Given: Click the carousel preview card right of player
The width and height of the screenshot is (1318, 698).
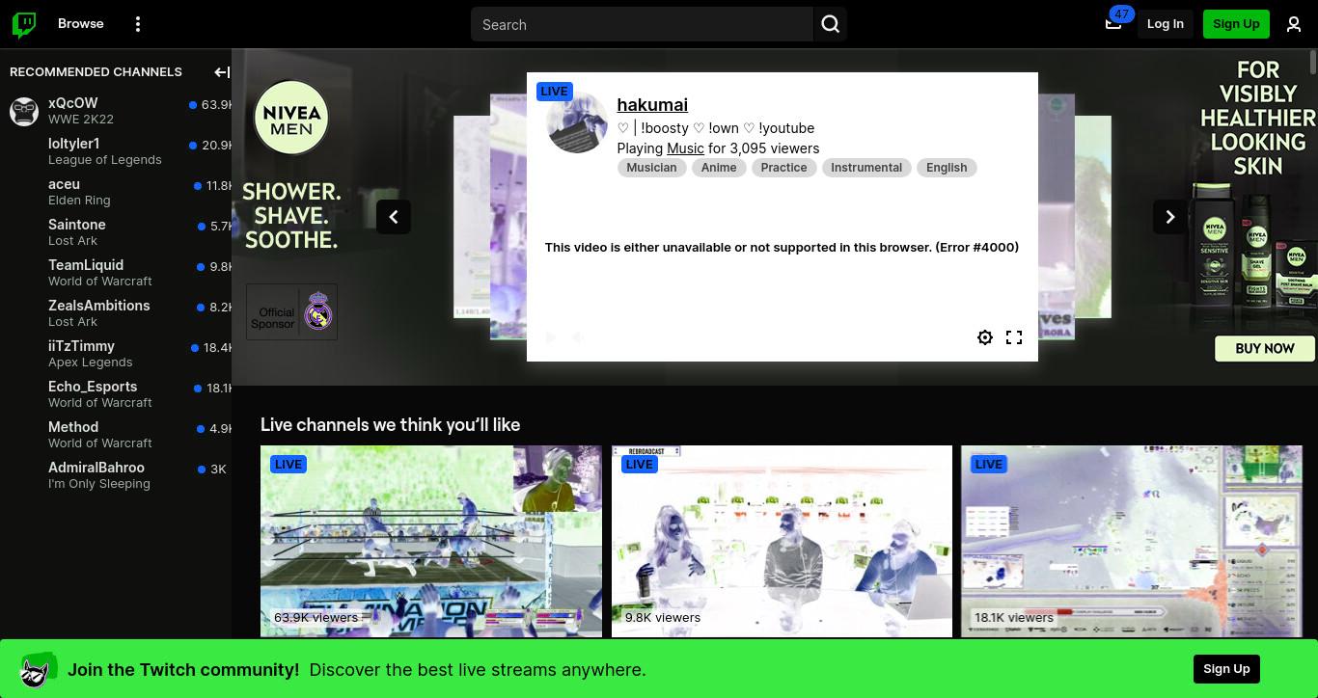Looking at the screenshot, I should pos(1057,217).
